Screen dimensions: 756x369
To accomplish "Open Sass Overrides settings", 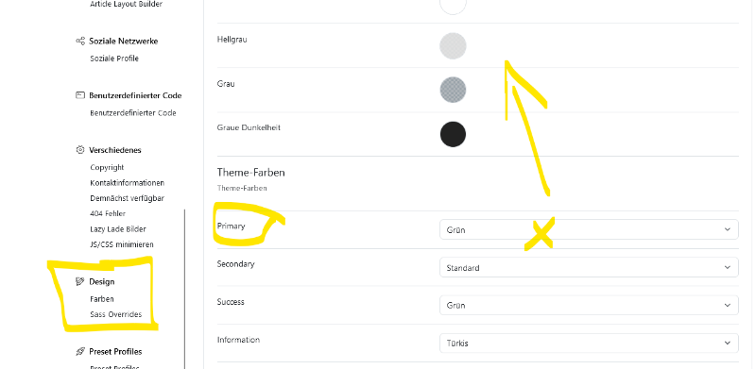I will click(x=115, y=314).
